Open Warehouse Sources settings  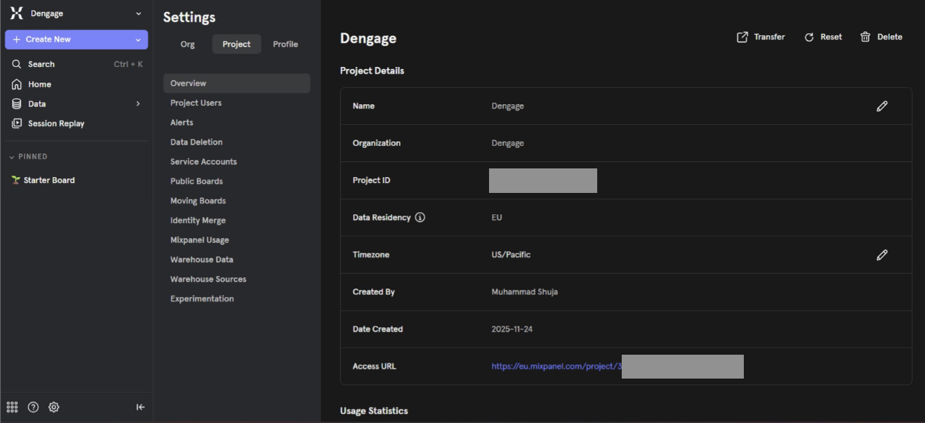click(x=208, y=279)
